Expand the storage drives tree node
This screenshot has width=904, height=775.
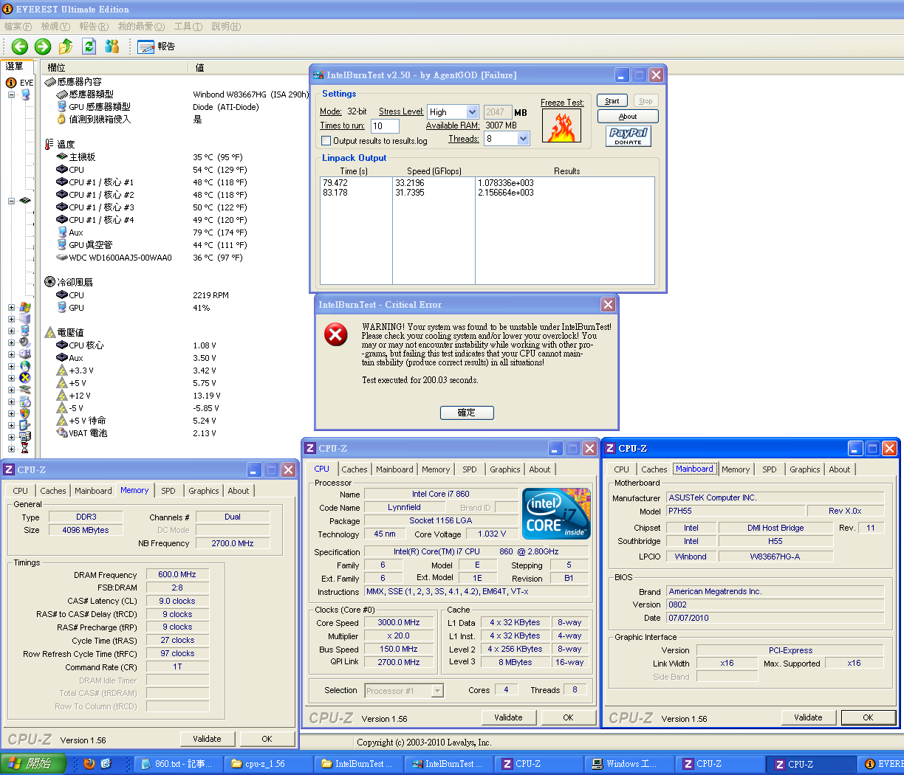[11, 354]
